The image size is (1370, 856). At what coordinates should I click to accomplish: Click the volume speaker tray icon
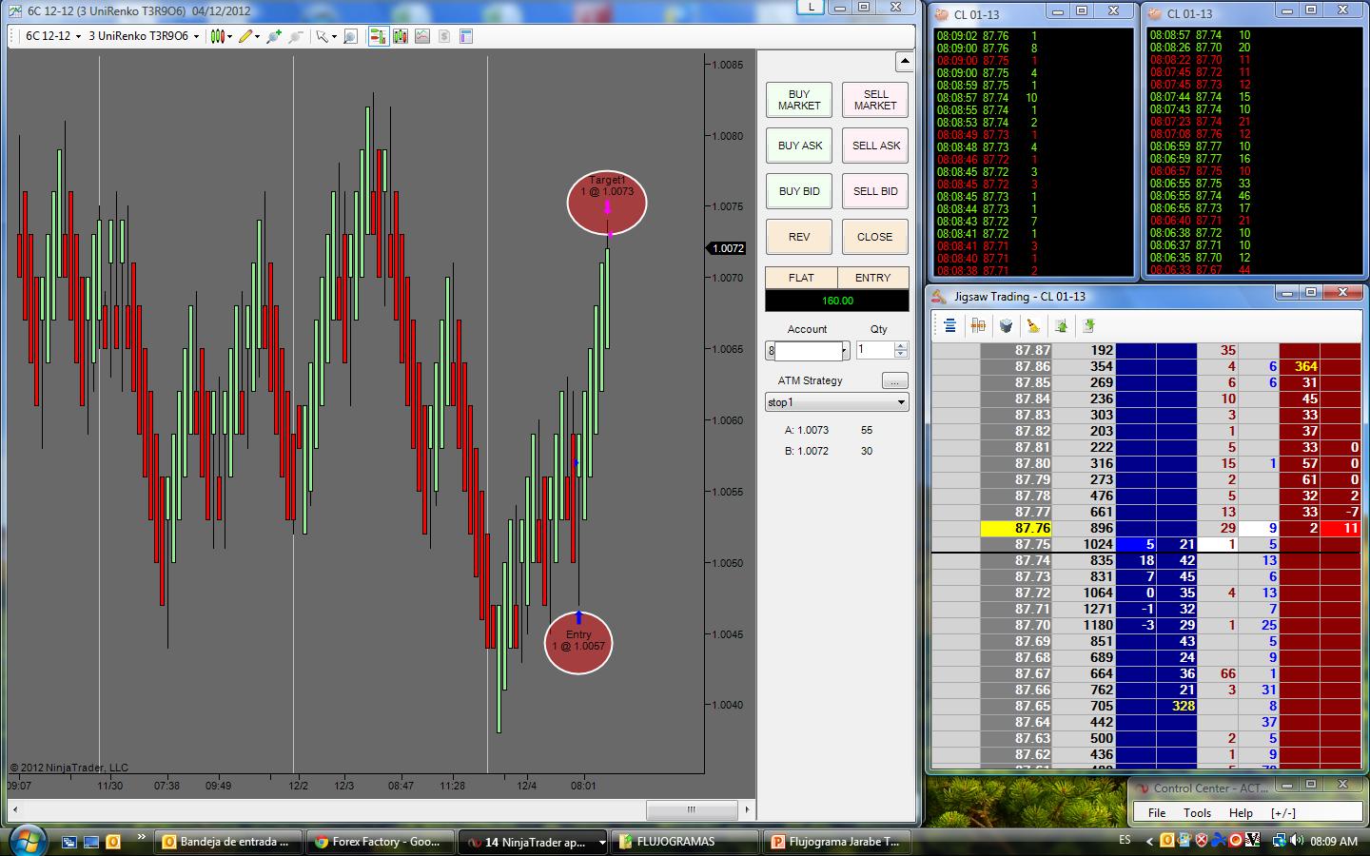point(1296,841)
